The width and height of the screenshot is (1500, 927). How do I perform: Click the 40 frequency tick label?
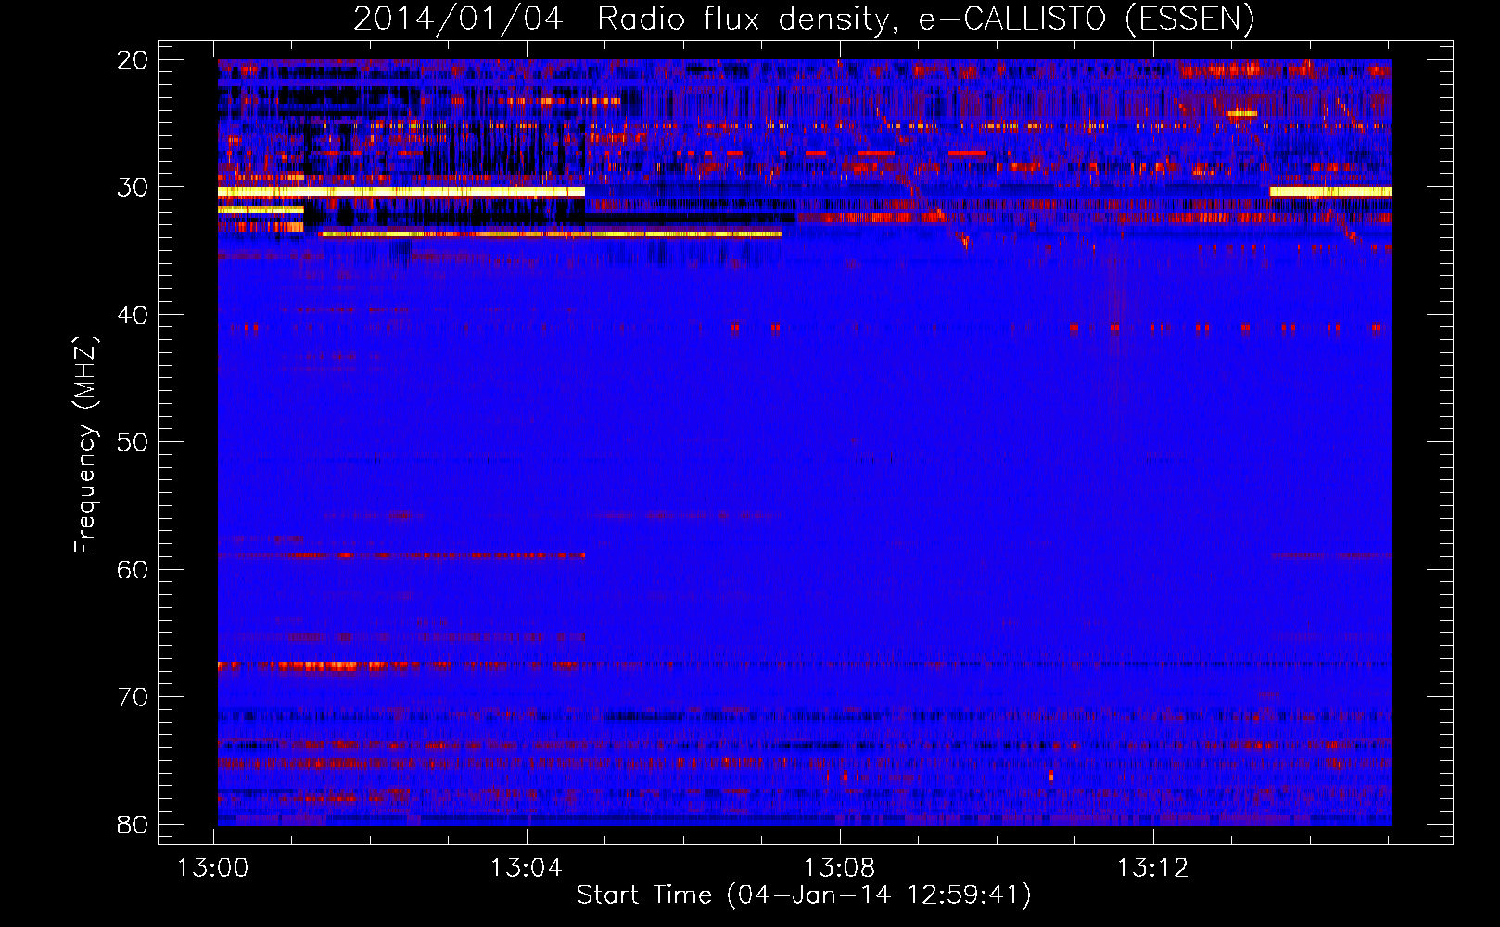[133, 315]
